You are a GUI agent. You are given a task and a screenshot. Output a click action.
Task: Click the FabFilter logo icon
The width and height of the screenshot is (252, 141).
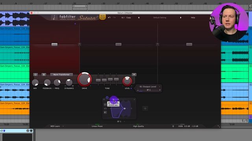(54, 17)
